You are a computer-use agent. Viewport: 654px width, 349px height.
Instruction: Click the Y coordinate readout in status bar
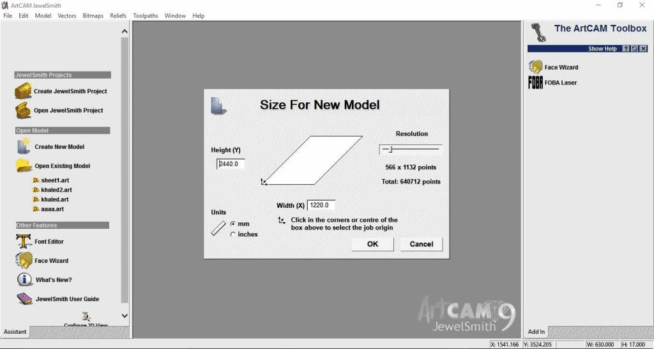point(538,345)
